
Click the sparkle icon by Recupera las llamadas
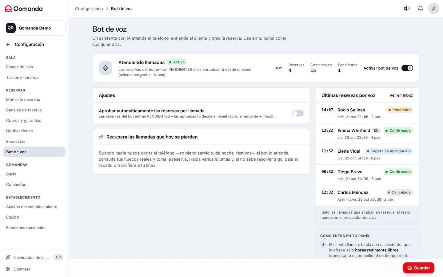[101, 137]
